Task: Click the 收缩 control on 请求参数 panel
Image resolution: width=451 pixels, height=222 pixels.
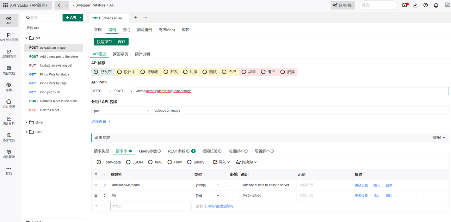Action: coord(439,137)
